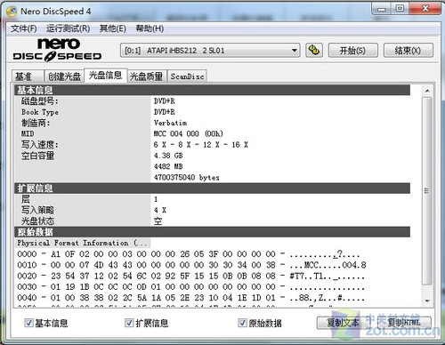Click the 开始(S) start button
This screenshot has height=345, width=445.
[x=352, y=51]
